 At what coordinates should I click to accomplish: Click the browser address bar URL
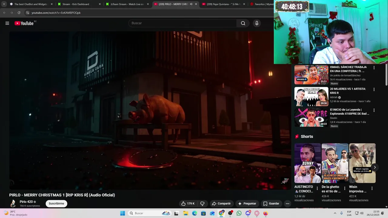56,13
